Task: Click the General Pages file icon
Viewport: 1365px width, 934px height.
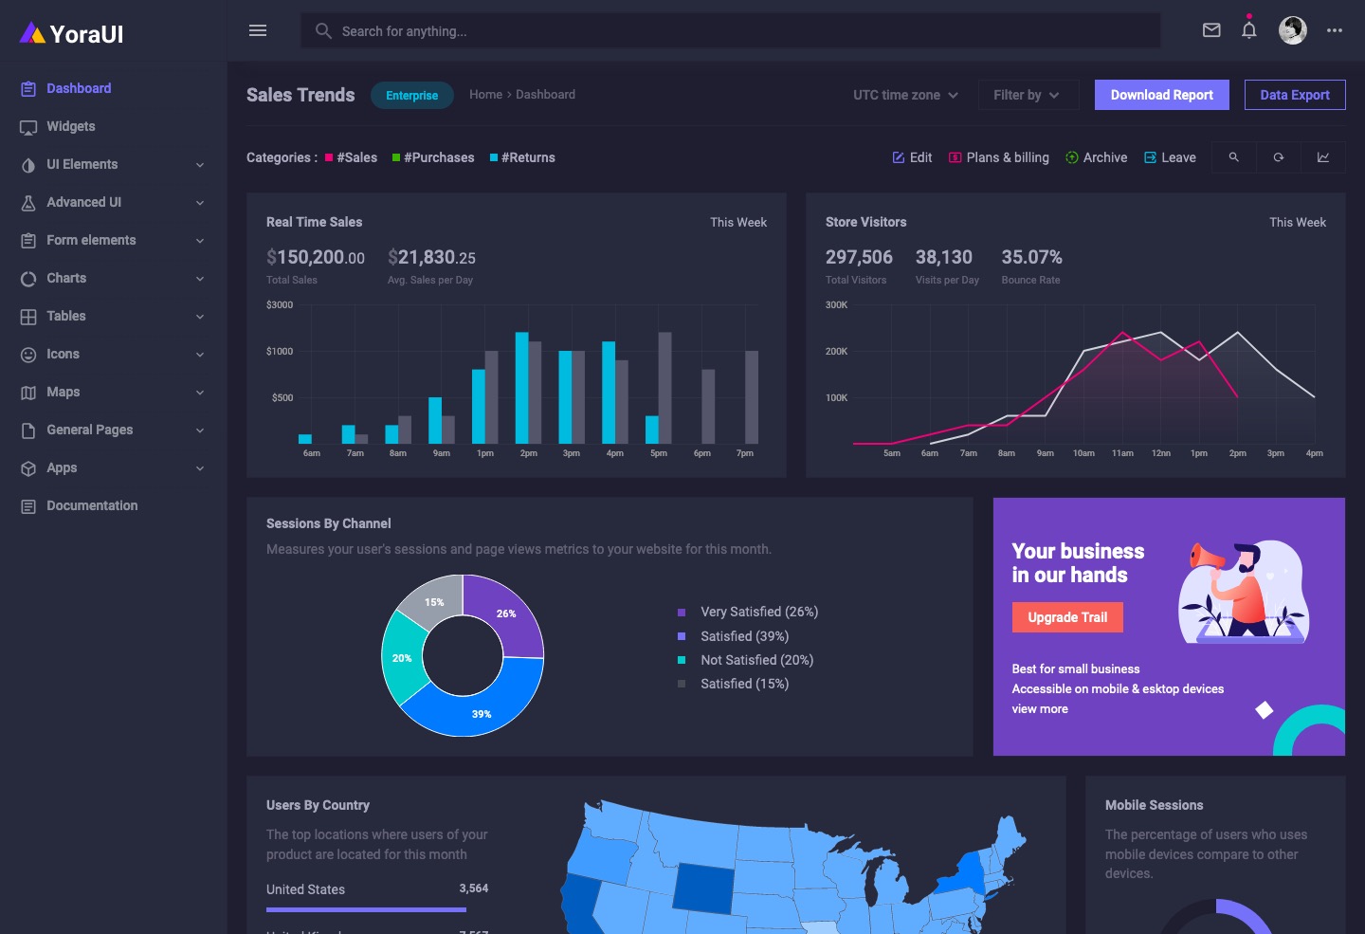Action: pyautogui.click(x=28, y=430)
